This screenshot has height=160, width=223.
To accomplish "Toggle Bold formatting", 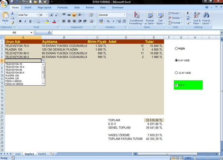I will pos(20,22).
